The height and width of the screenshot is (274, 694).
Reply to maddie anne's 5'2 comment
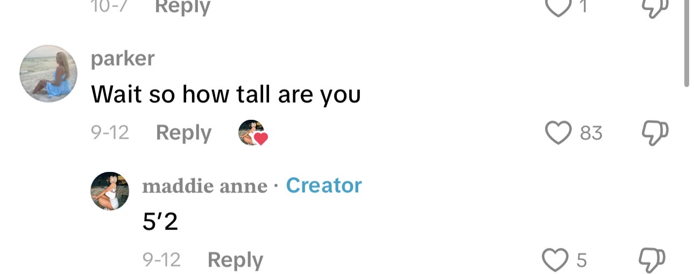tap(235, 260)
